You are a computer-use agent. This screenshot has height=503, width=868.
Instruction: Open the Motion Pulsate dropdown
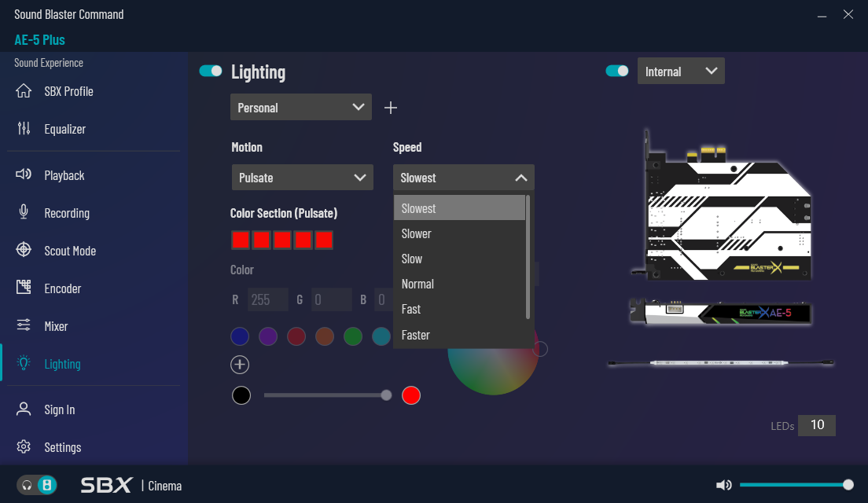click(x=303, y=178)
